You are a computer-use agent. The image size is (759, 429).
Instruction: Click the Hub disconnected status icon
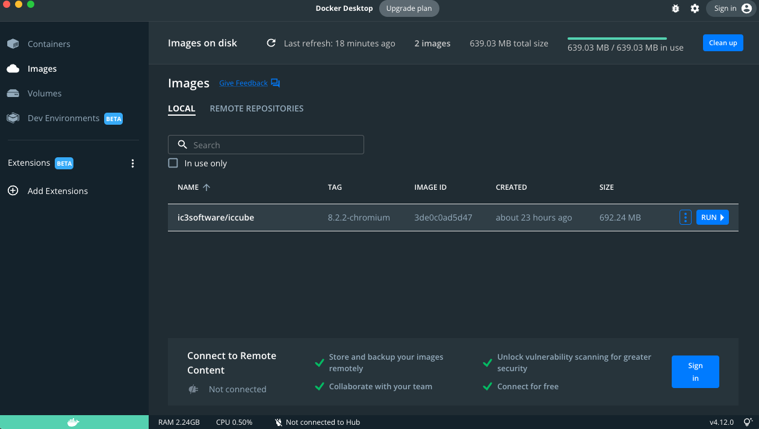point(279,422)
